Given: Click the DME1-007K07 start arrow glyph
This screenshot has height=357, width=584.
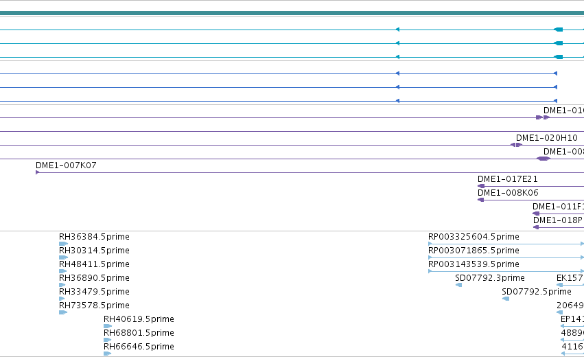Looking at the screenshot, I should point(37,172).
